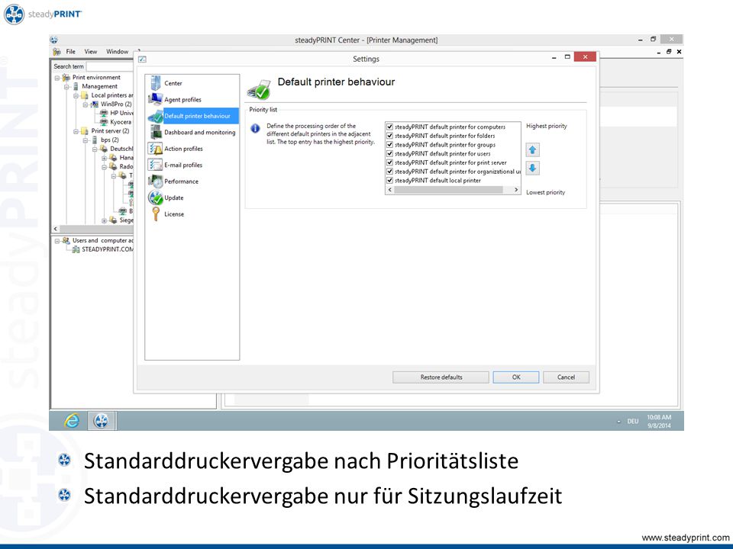Image resolution: width=733 pixels, height=549 pixels.
Task: Collapse the Local printers tree node
Action: (76, 96)
